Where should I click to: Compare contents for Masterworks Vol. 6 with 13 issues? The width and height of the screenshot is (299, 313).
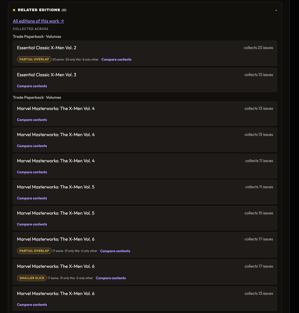pos(32,305)
